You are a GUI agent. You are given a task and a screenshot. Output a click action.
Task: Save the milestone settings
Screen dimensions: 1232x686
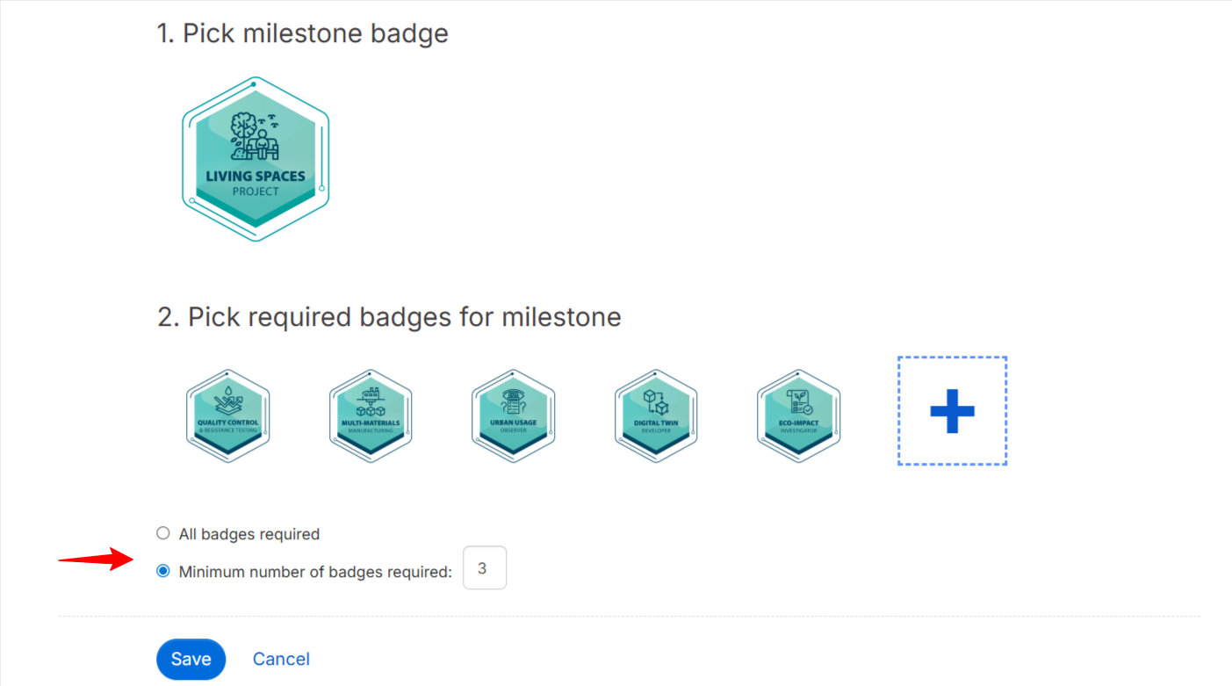pyautogui.click(x=191, y=659)
